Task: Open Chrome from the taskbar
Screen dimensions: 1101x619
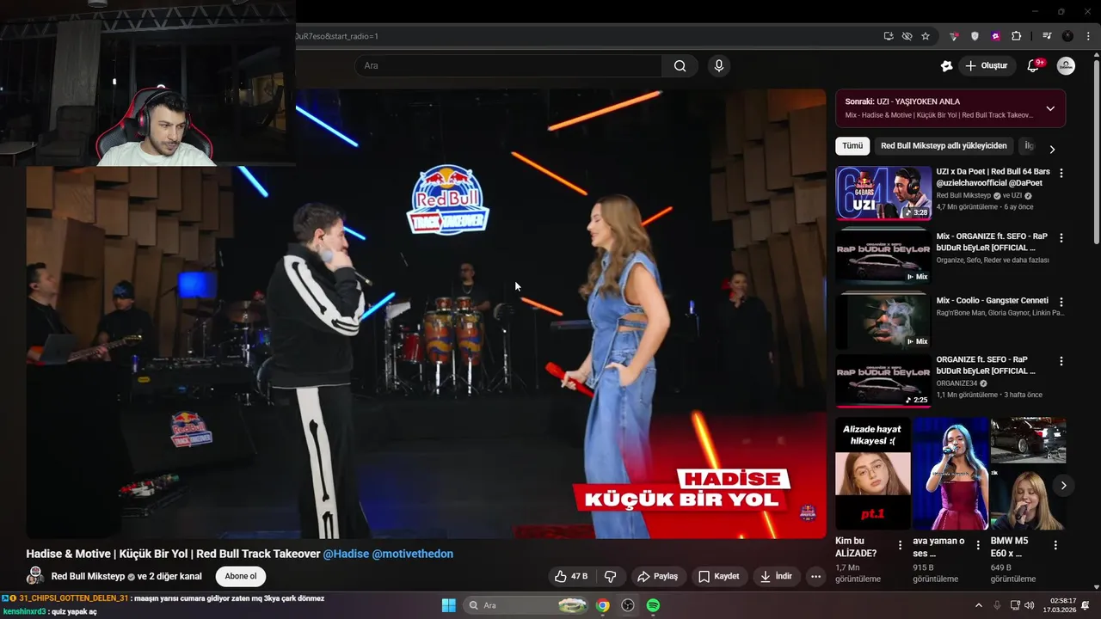Action: click(x=603, y=605)
